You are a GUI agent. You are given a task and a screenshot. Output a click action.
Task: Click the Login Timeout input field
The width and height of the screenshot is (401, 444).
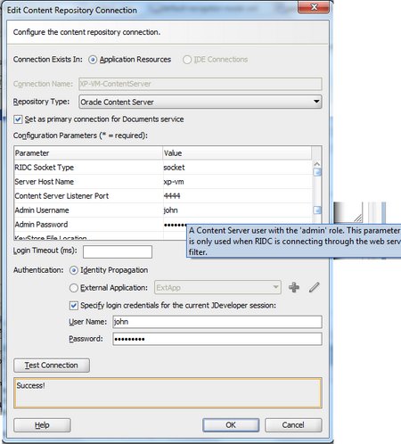pos(118,251)
